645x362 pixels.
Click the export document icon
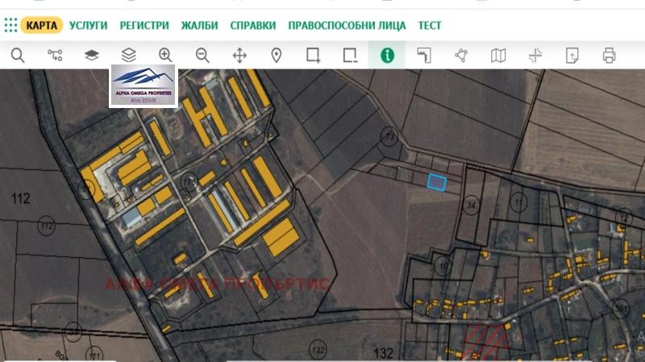coord(572,55)
